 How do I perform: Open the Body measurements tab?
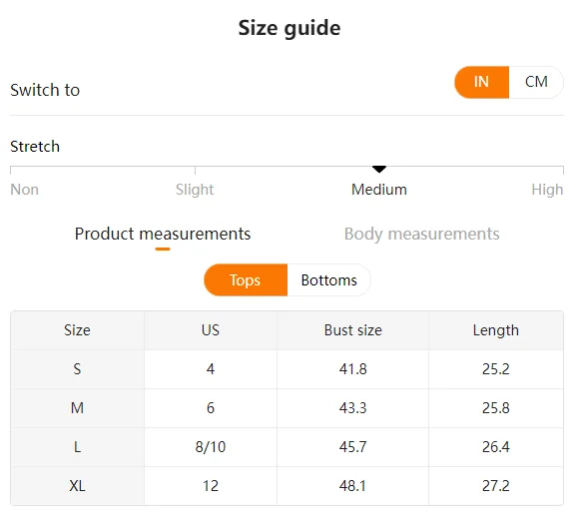click(x=421, y=234)
